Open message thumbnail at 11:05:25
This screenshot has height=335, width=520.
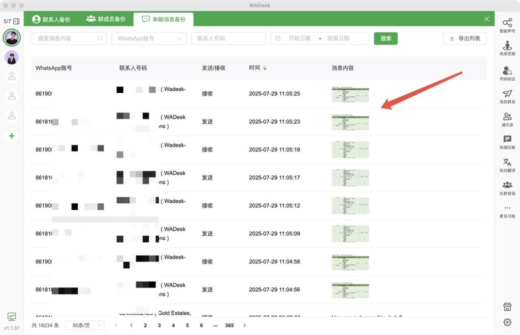click(x=350, y=94)
